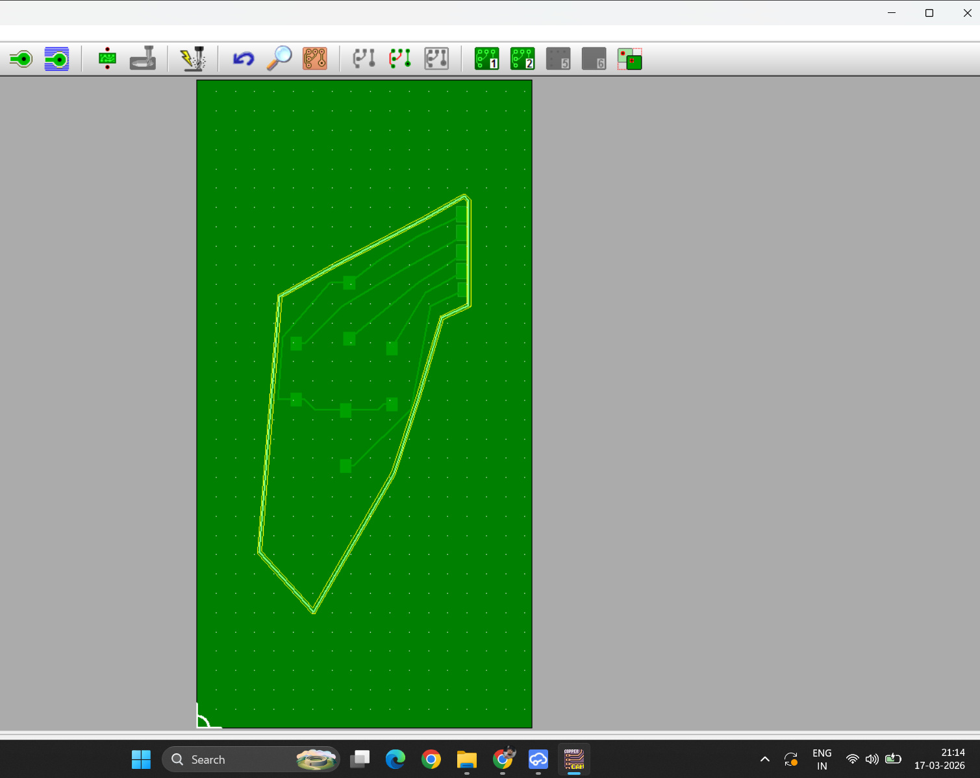The width and height of the screenshot is (980, 778).
Task: Click the volume speaker icon in the tray
Action: (x=872, y=759)
